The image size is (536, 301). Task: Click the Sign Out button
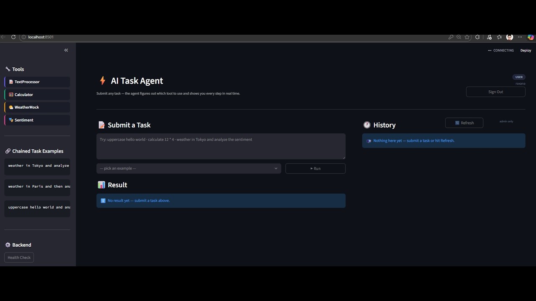coord(496,92)
